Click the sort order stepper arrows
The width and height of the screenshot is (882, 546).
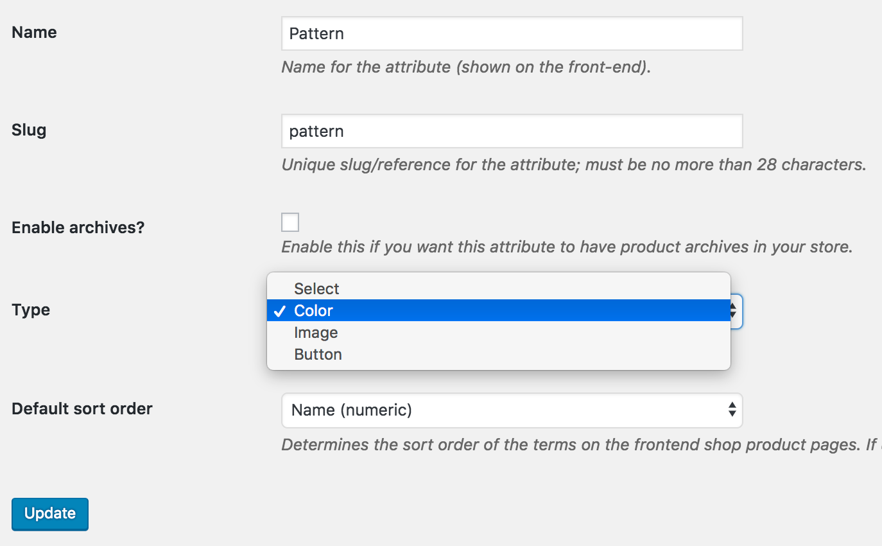pos(732,410)
